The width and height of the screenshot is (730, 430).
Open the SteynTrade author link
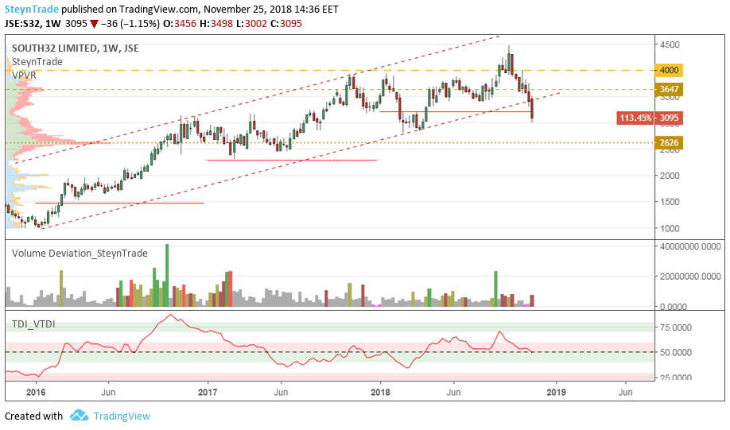click(x=32, y=9)
